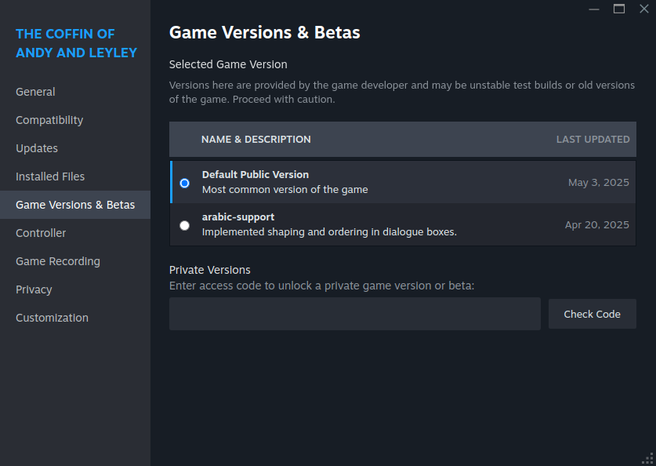Click the private version access code field
The image size is (656, 466).
click(x=354, y=314)
